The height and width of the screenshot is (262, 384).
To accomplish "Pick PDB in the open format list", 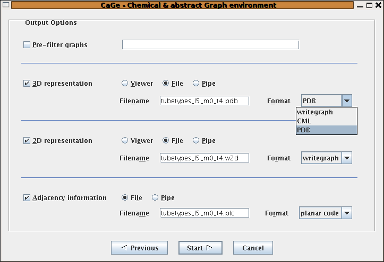I will (327, 130).
